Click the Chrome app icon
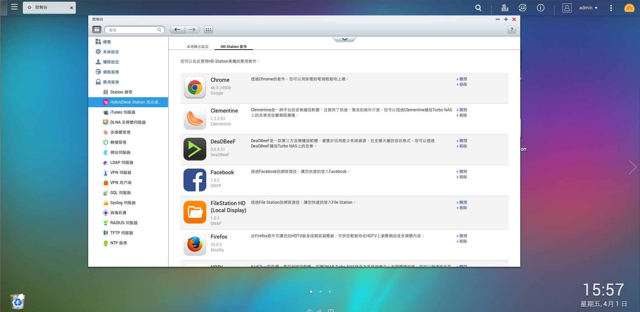This screenshot has width=640, height=312. [195, 87]
